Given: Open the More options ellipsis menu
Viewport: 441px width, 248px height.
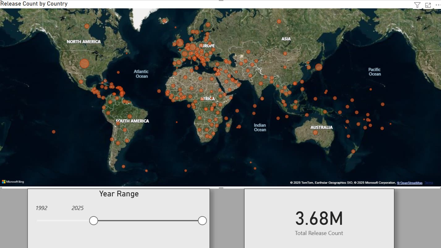Looking at the screenshot, I should (x=438, y=5).
